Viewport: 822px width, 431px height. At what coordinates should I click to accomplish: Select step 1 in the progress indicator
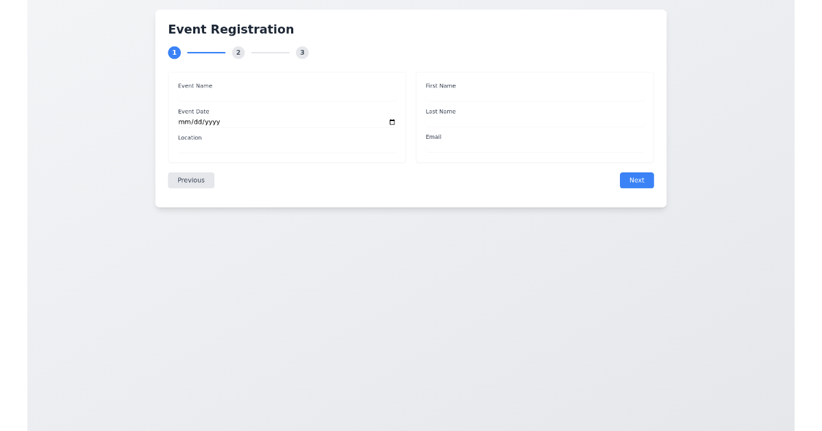(x=174, y=52)
